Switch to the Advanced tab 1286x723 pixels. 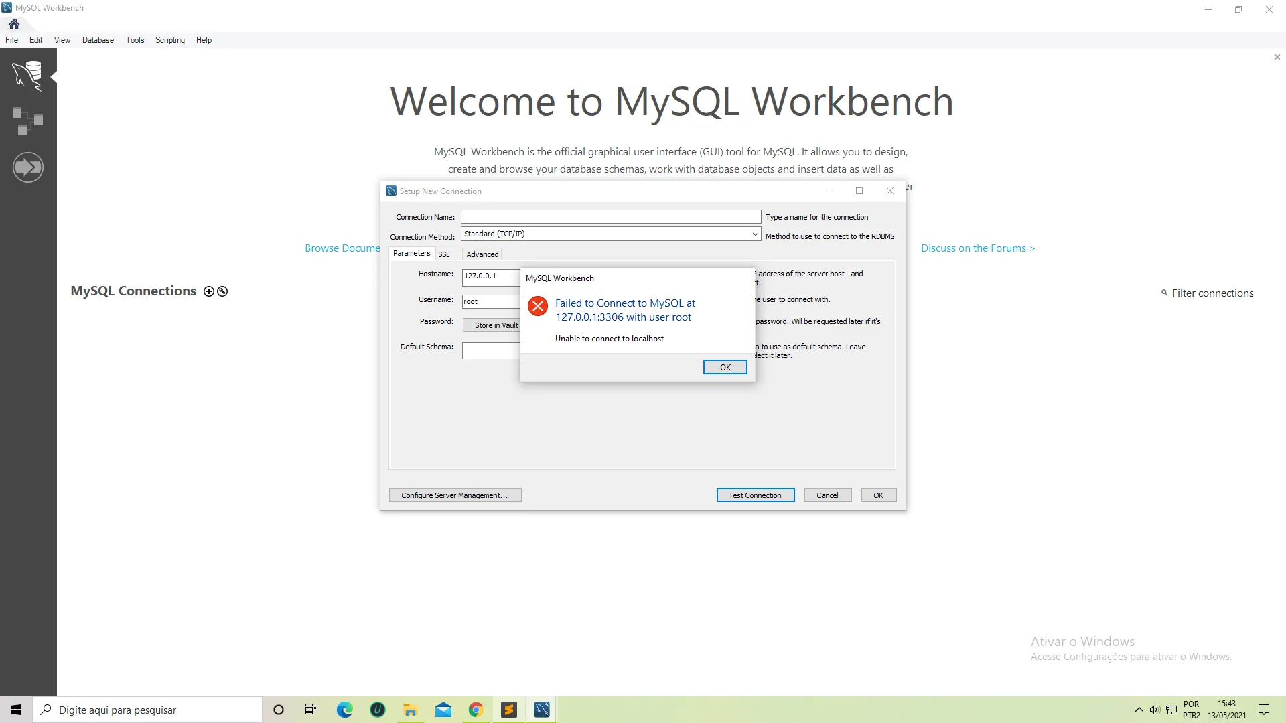coord(482,254)
